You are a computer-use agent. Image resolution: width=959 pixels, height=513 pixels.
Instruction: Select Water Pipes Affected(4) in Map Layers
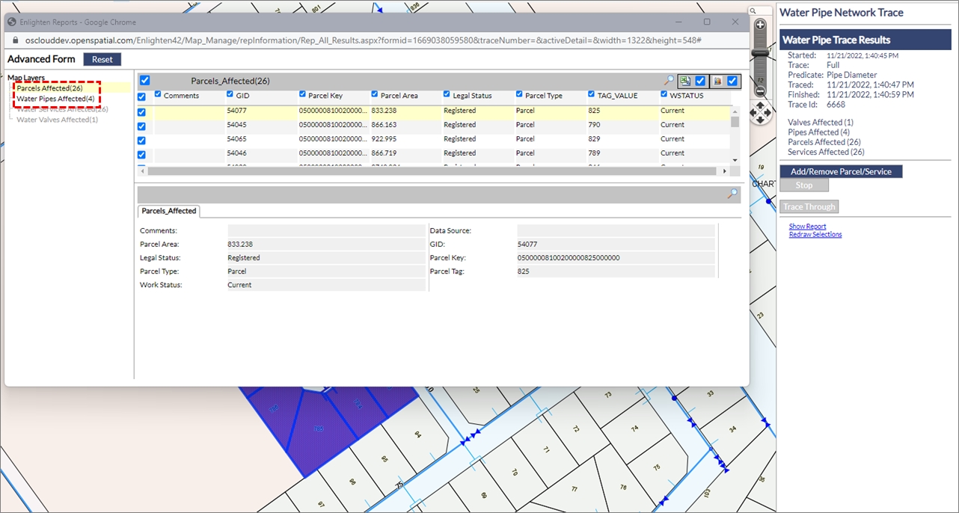pyautogui.click(x=56, y=99)
